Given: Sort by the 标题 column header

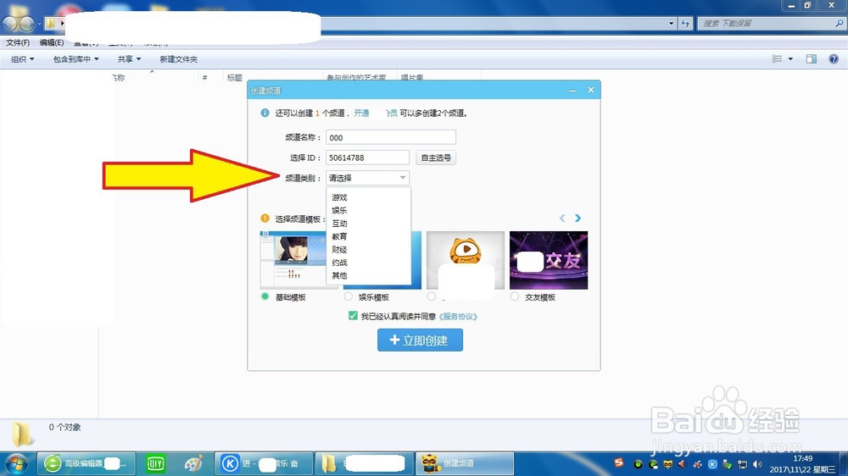Looking at the screenshot, I should click(235, 78).
